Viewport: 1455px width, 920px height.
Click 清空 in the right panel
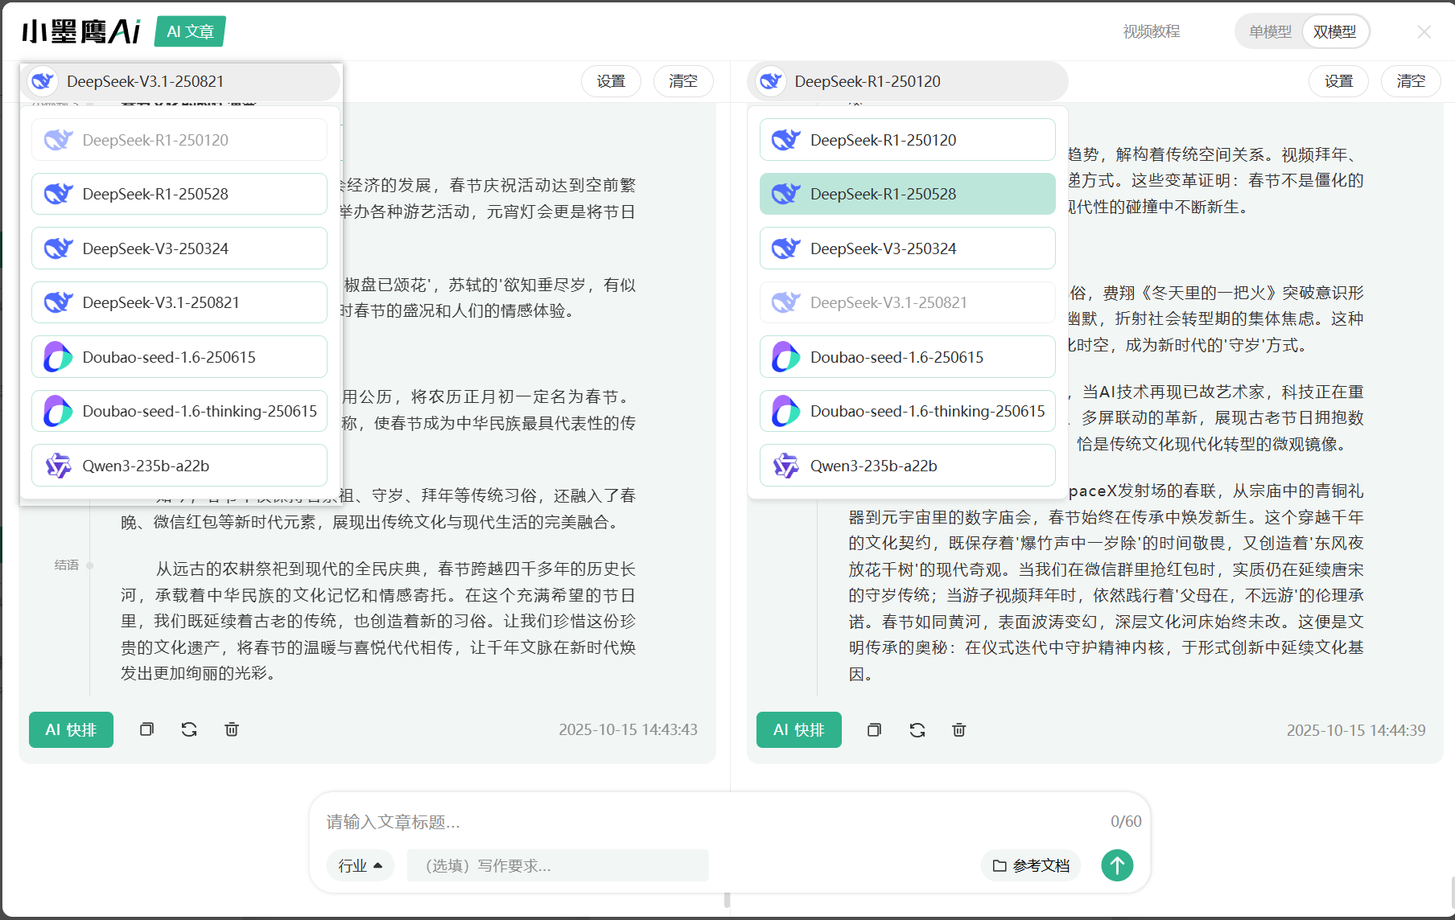(x=1410, y=81)
